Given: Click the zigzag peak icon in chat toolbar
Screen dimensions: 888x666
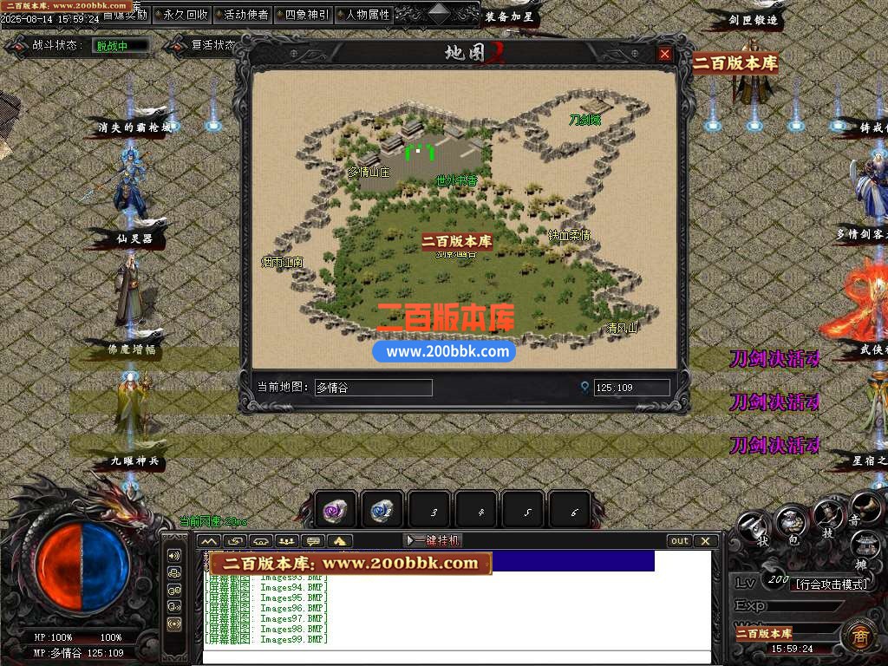Looking at the screenshot, I should (209, 541).
